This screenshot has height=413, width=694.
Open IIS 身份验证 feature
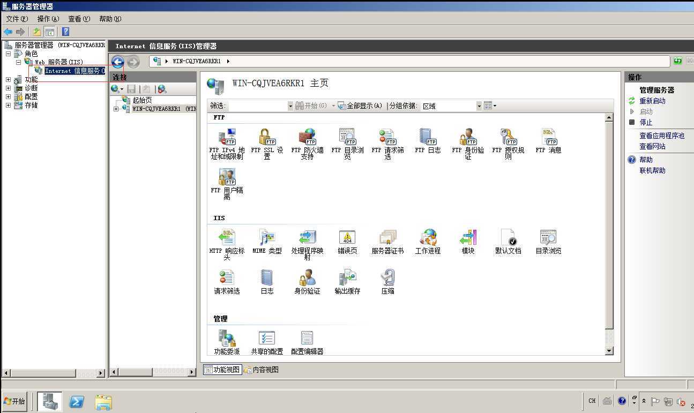click(307, 282)
